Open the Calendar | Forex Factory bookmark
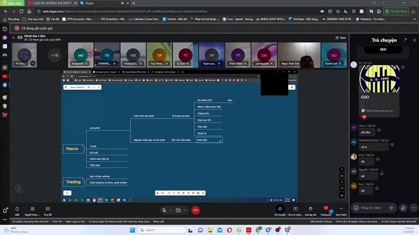 pos(144,19)
